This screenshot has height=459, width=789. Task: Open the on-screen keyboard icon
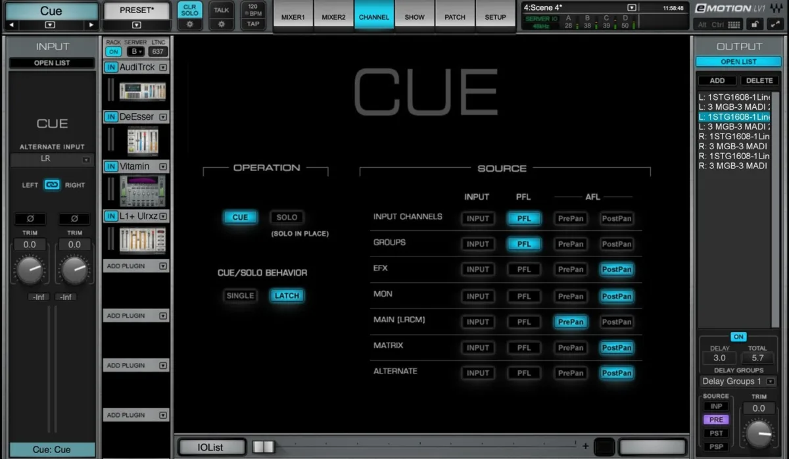pyautogui.click(x=734, y=25)
